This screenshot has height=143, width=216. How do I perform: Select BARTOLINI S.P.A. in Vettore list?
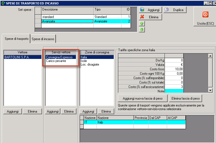tap(23, 57)
